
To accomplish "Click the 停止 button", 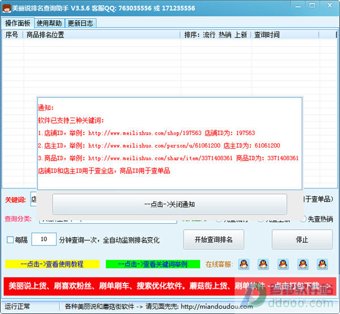I will pos(302,240).
